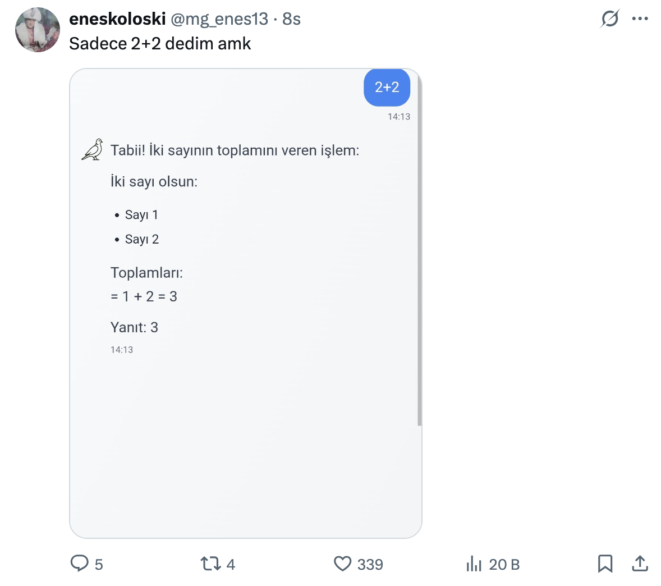Click the 339 likes count
The width and height of the screenshot is (661, 586).
pos(370,564)
